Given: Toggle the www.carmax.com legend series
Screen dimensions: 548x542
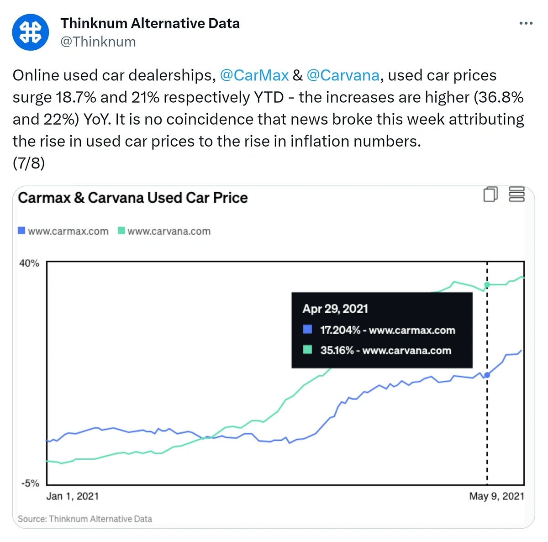Looking at the screenshot, I should [x=63, y=231].
